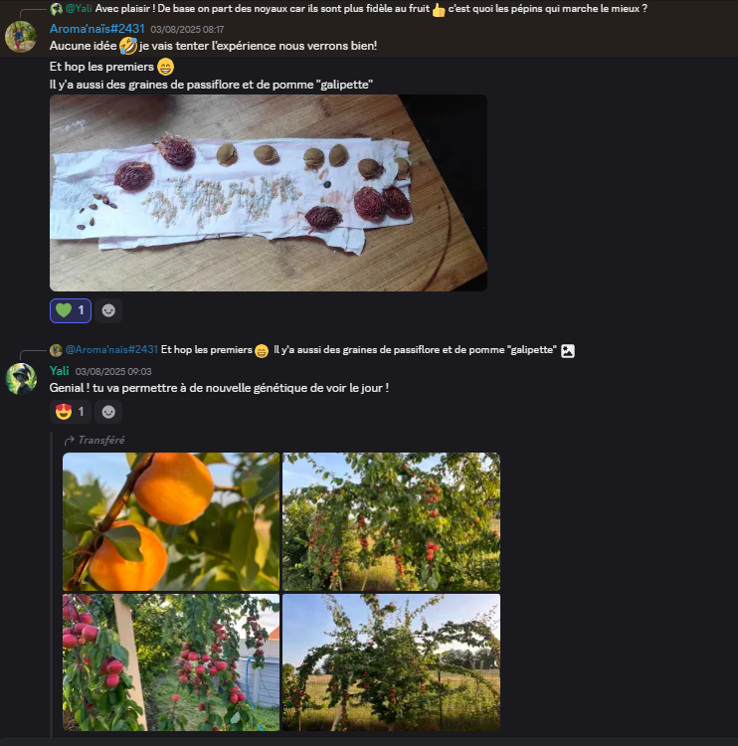
Task: Click small Aroma'naïs avatar in reply preview
Action: click(x=57, y=350)
